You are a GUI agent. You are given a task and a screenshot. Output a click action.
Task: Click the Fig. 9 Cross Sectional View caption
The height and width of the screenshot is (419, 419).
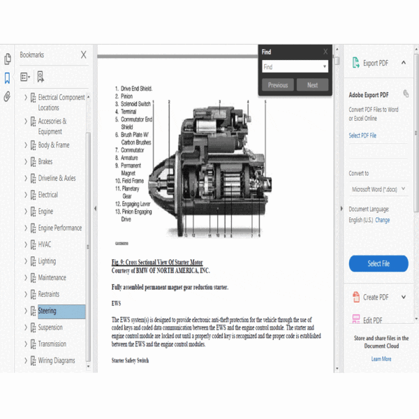coord(157,262)
